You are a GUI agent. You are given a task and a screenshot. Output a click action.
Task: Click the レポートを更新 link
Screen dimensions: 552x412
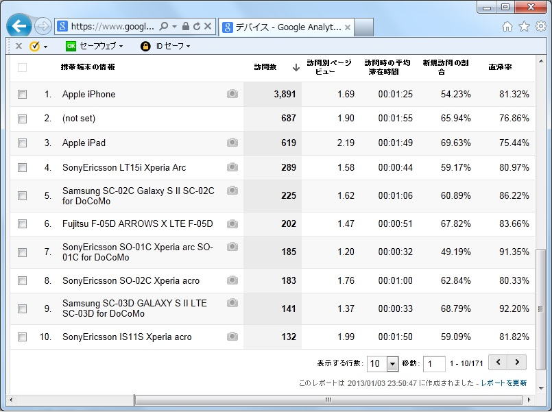click(x=504, y=383)
